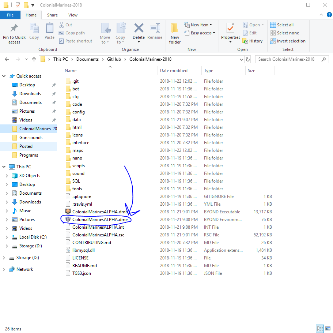Switch to Details view icon

(x=319, y=329)
